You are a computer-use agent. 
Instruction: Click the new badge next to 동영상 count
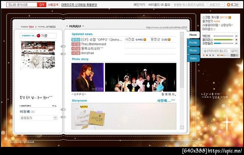169,40
